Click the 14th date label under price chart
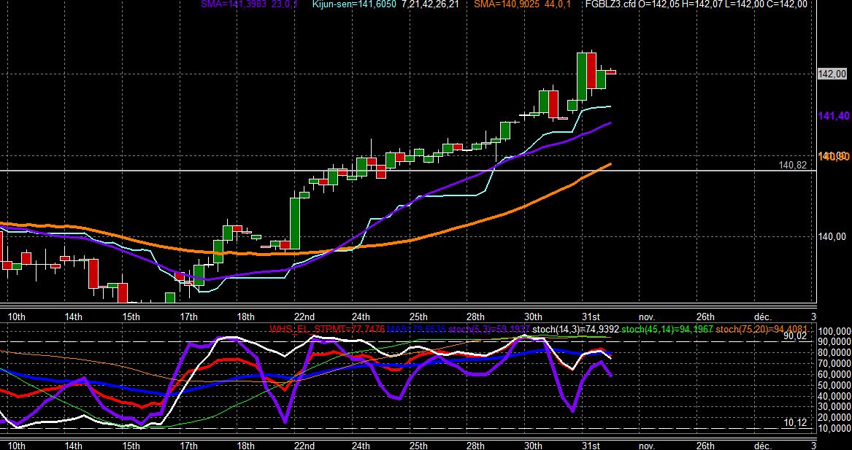This screenshot has height=450, width=852. 73,317
